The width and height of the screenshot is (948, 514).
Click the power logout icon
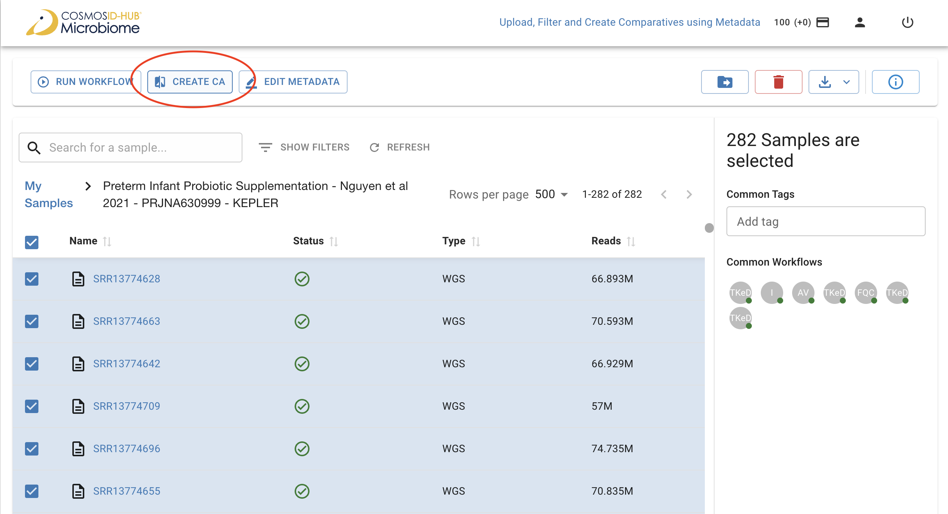907,22
